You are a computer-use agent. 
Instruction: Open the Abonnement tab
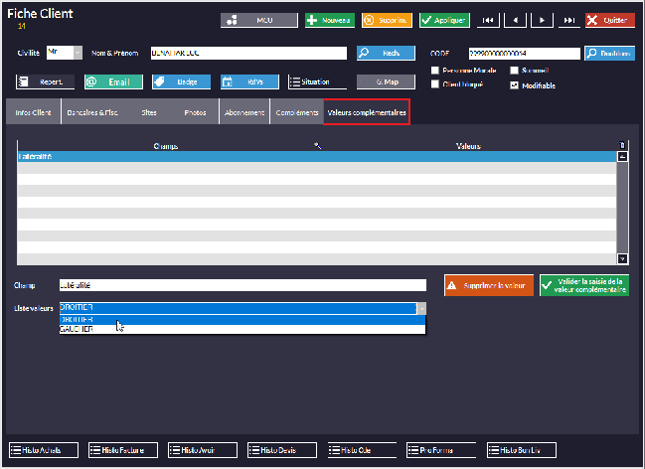point(244,113)
